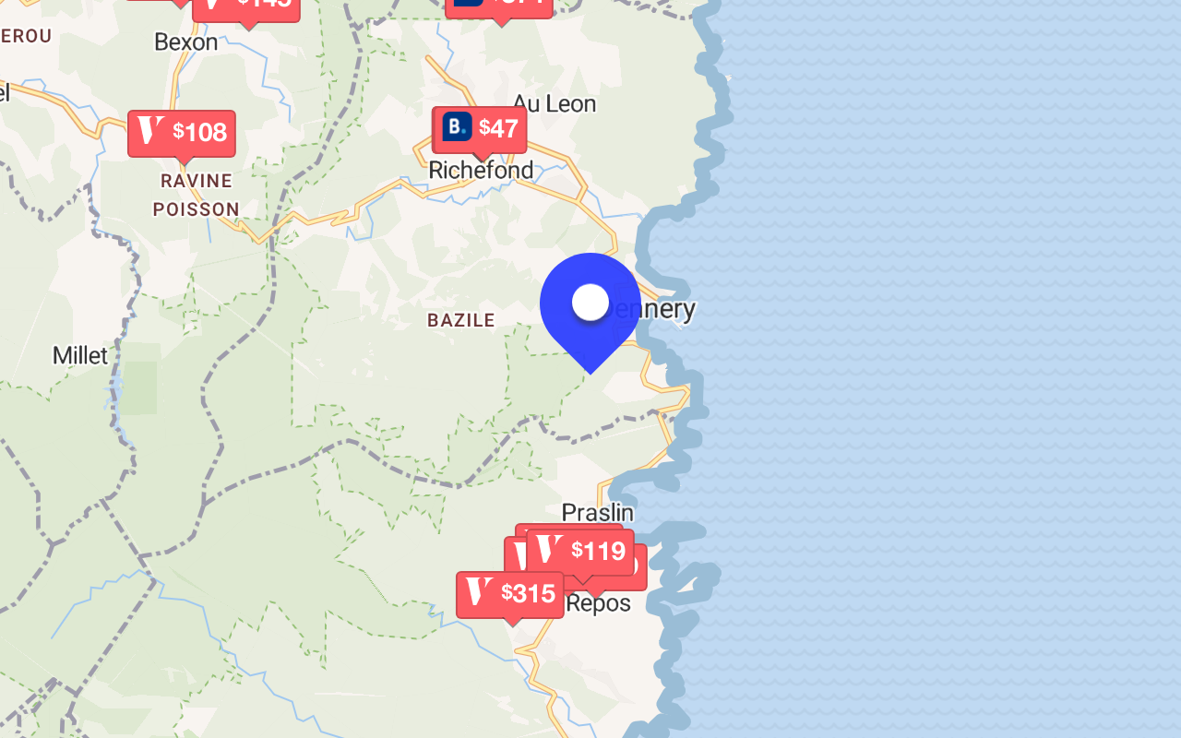Click the cut-off EROU district label
Viewport: 1181px width, 738px height.
[26, 36]
